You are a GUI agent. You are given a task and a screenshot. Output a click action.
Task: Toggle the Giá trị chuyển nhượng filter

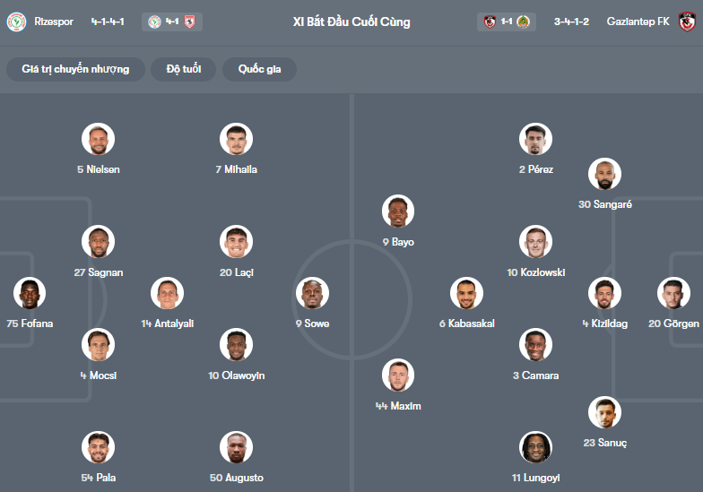[x=75, y=69]
